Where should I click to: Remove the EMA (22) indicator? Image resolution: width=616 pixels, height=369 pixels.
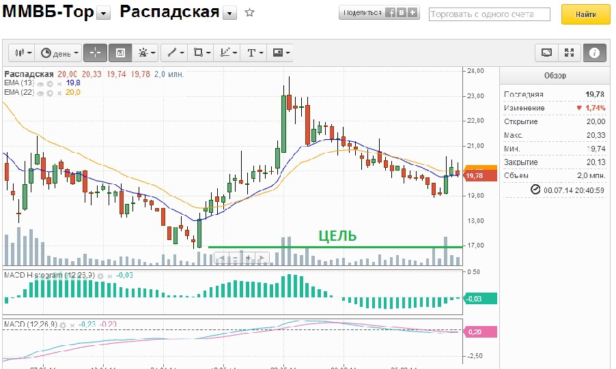(x=59, y=92)
